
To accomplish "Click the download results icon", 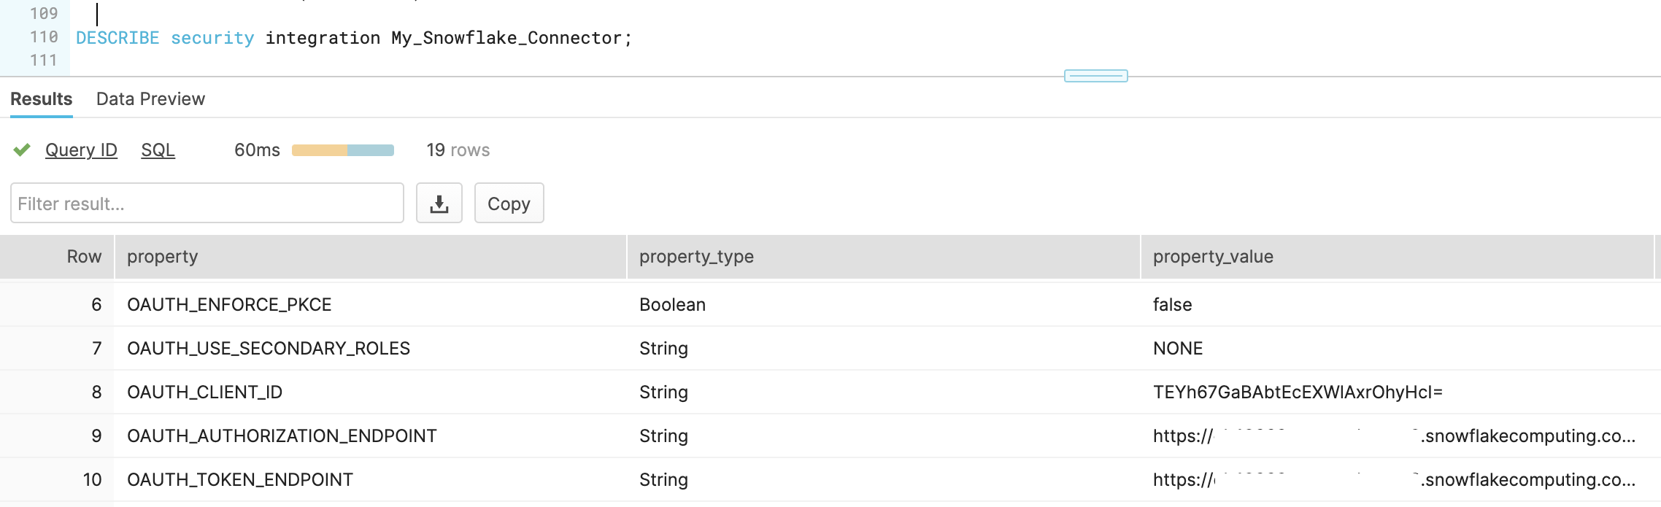I will coord(439,204).
